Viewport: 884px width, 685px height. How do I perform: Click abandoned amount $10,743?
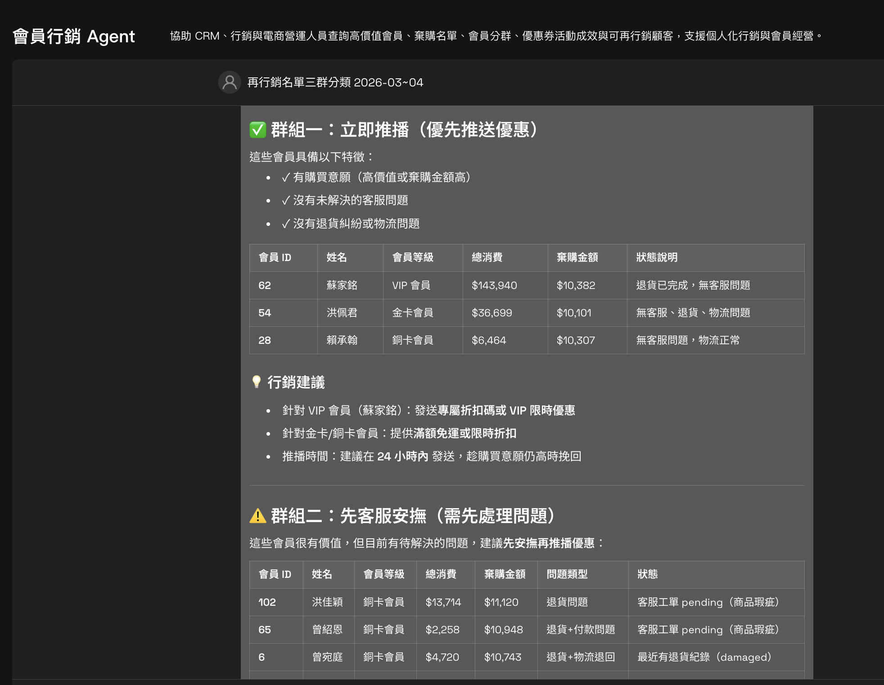click(503, 657)
